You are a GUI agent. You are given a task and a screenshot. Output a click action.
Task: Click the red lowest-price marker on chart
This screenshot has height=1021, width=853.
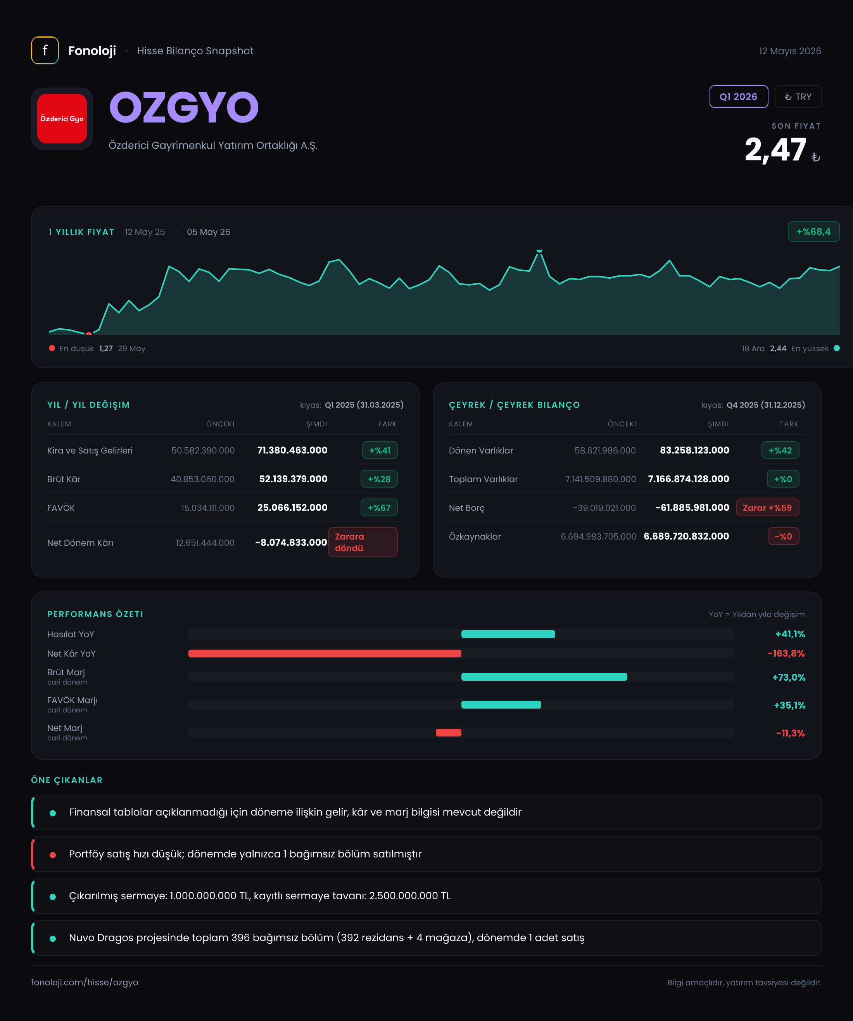pyautogui.click(x=88, y=333)
